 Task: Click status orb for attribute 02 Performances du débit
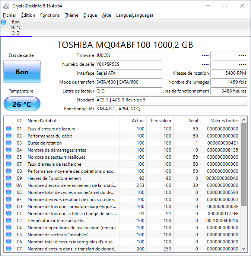click(9, 136)
